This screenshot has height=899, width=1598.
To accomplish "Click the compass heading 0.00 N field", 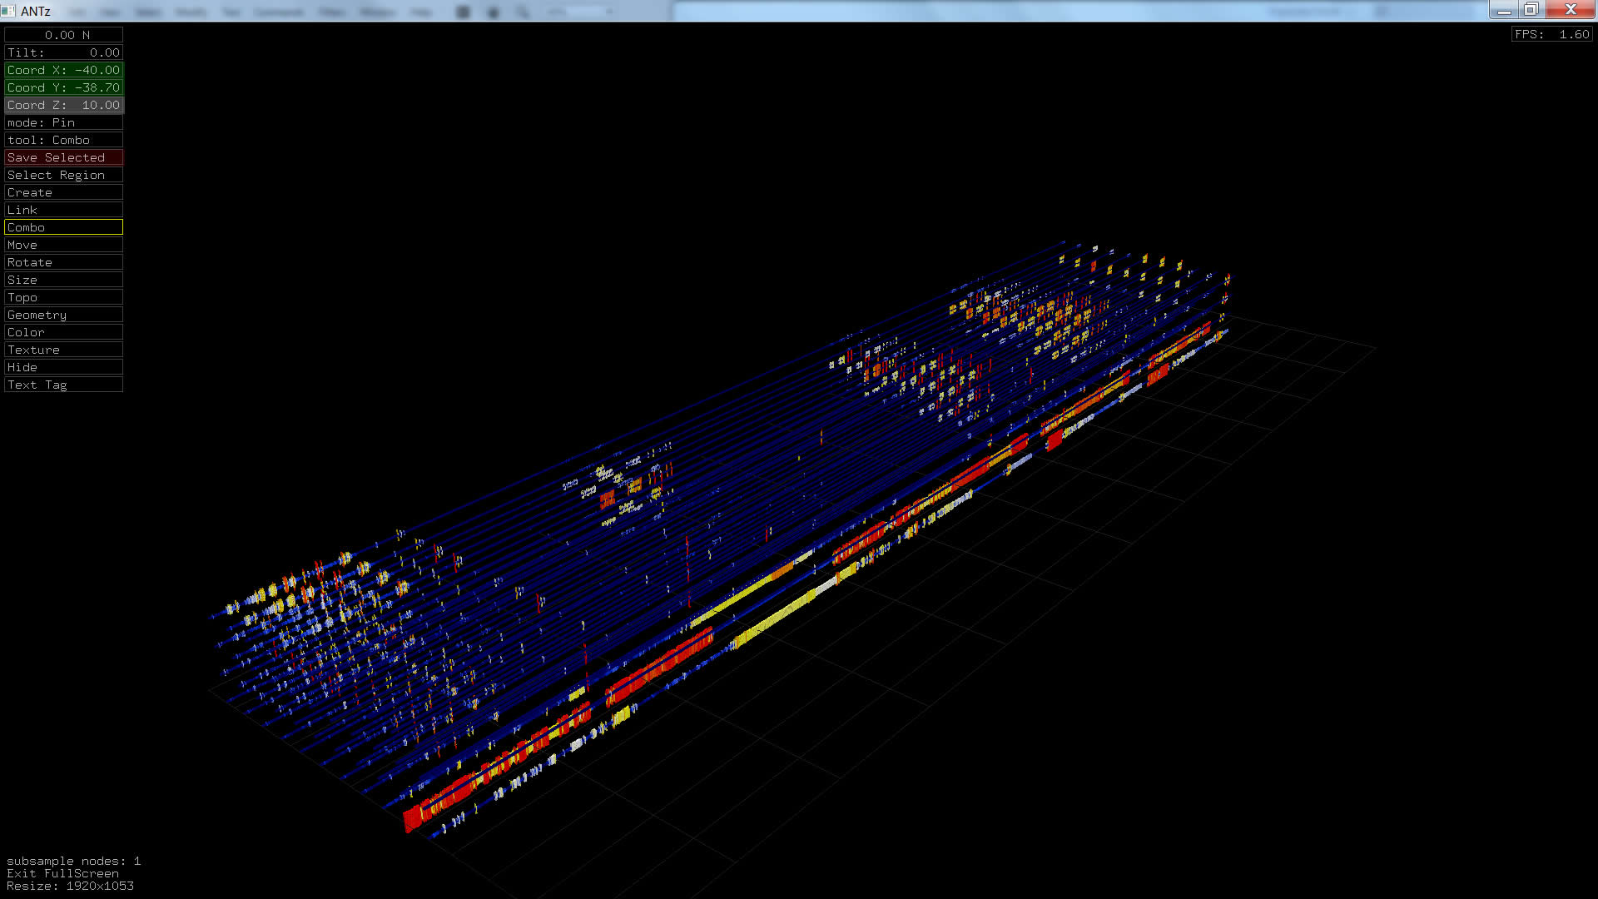I will click(x=64, y=35).
